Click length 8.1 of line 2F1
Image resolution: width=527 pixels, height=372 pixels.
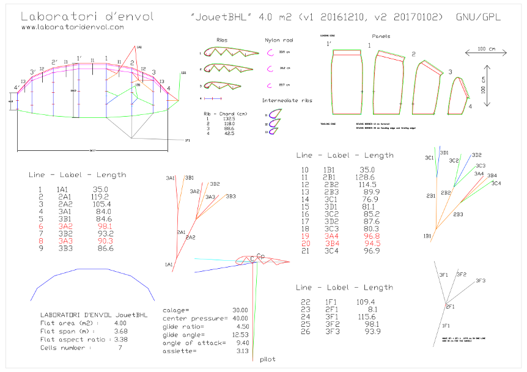(373, 310)
